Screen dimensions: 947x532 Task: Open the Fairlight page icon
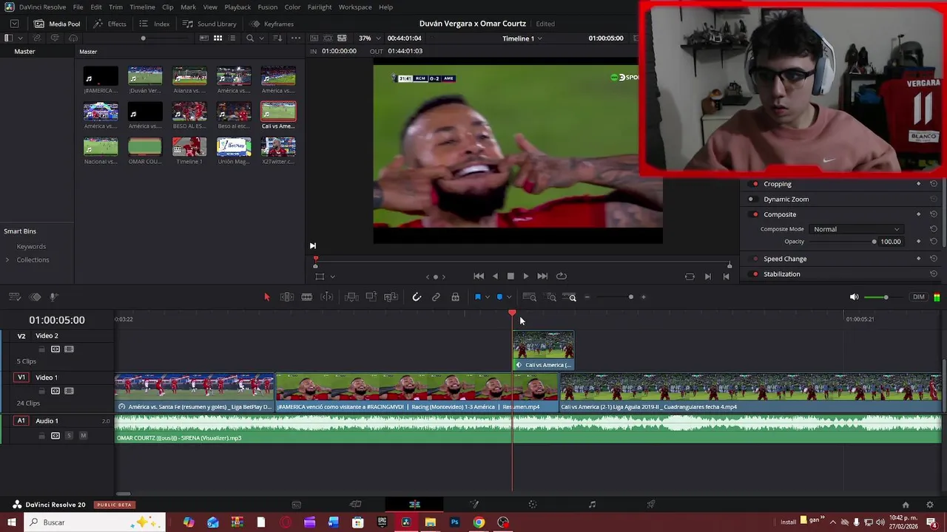[x=592, y=505]
